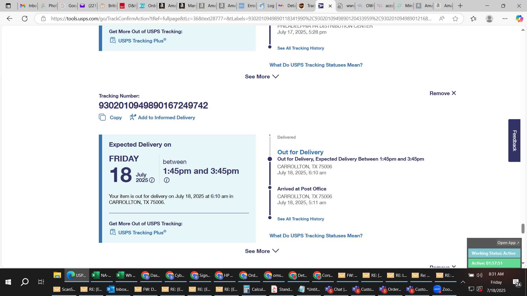This screenshot has width=527, height=296.
Task: Open the volume control icon
Action: pos(480,275)
